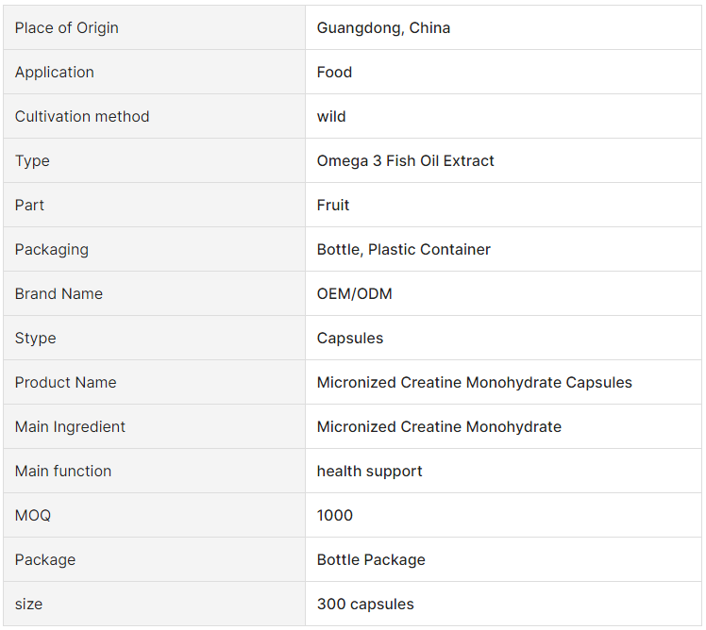
Task: Select 'Bottle, Plastic Container' value
Action: [x=403, y=249]
